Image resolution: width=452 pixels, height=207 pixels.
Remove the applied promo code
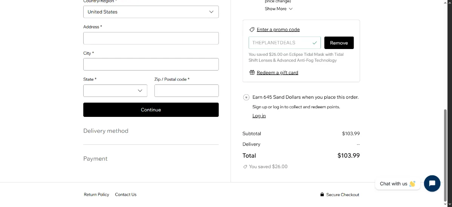click(x=339, y=43)
